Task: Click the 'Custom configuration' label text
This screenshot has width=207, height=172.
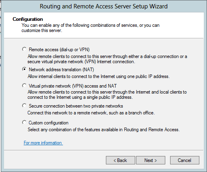Action: 49,123
